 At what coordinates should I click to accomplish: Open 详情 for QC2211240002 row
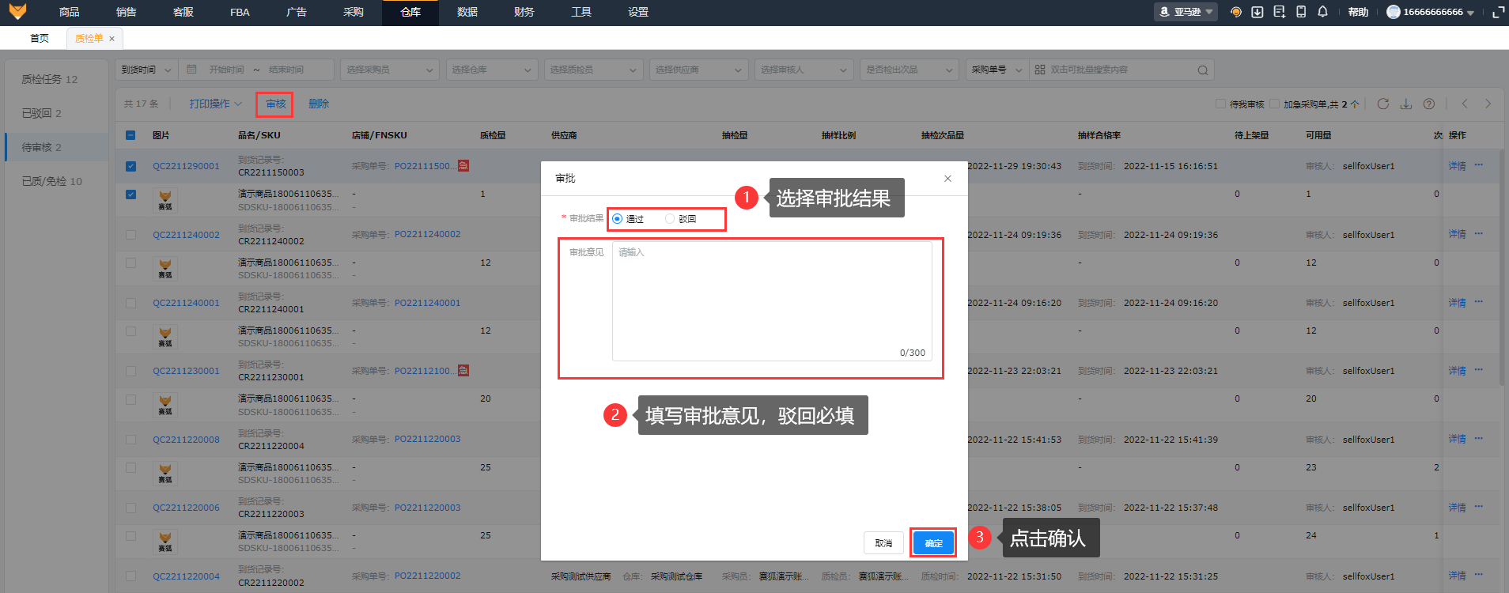[x=1457, y=234]
